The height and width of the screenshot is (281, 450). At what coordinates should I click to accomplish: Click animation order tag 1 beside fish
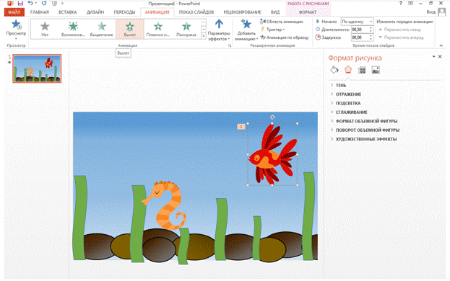pyautogui.click(x=241, y=126)
